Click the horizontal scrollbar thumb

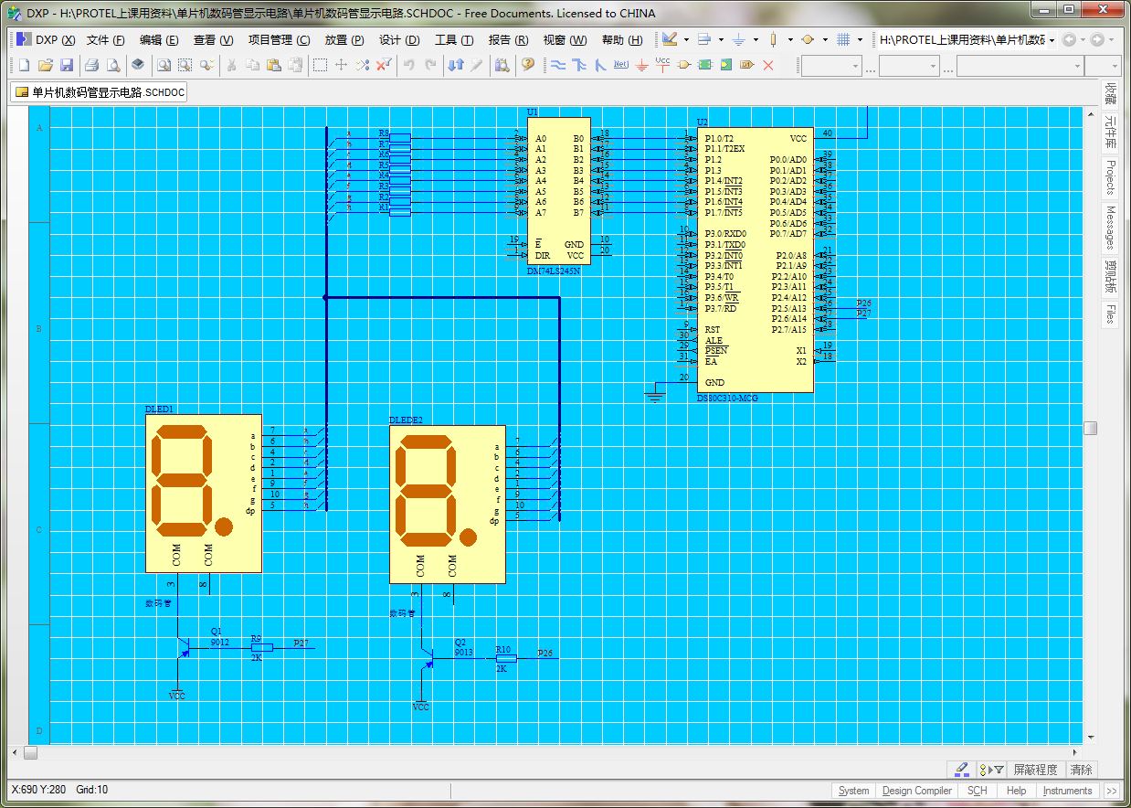click(x=30, y=753)
